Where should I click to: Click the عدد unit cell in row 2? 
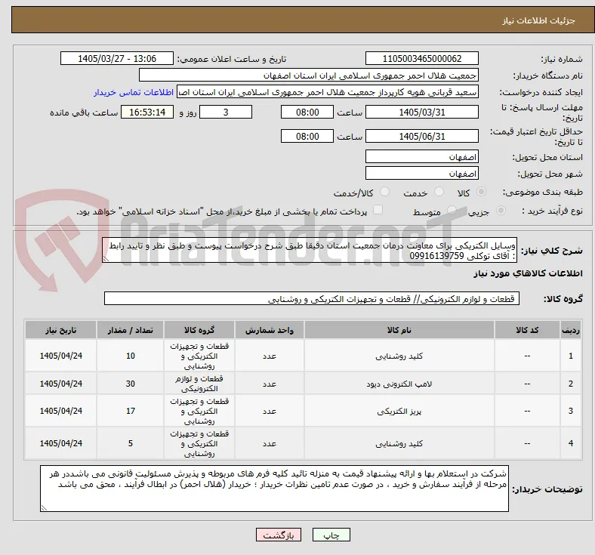tap(270, 384)
